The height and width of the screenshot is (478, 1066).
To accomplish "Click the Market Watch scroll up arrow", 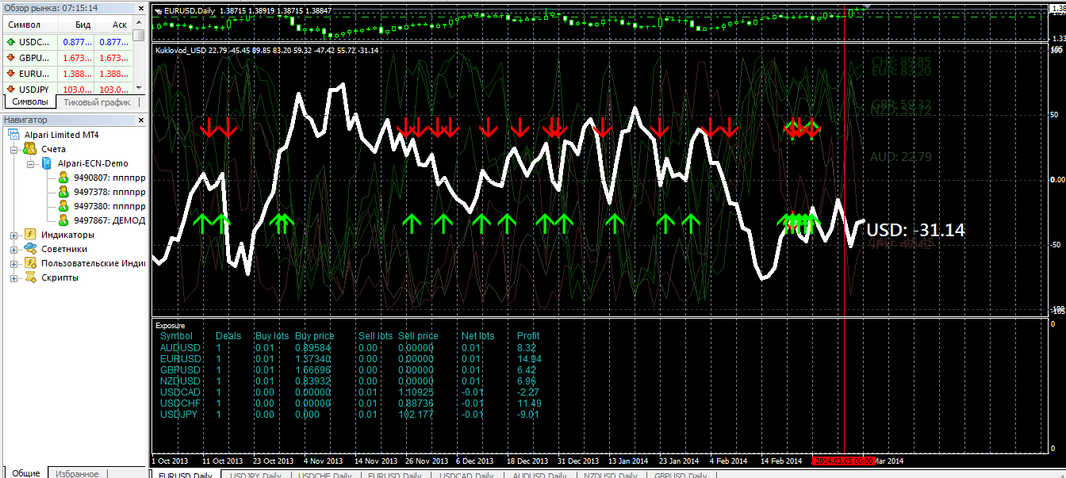I will pos(140,24).
